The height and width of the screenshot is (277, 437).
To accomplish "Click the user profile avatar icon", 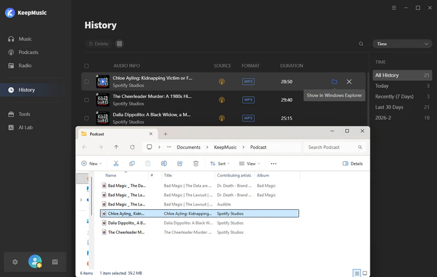I will [x=35, y=262].
